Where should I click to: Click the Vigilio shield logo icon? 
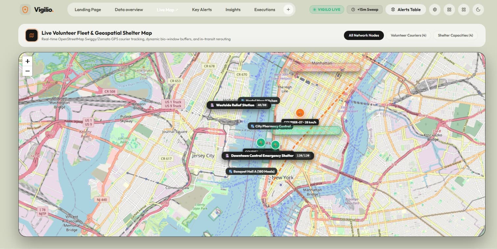coord(25,10)
